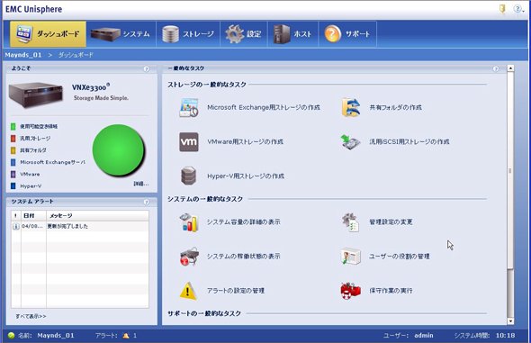Open VMware用ストレージの作成 link
Screen dimensions: 531x343
tap(245, 141)
